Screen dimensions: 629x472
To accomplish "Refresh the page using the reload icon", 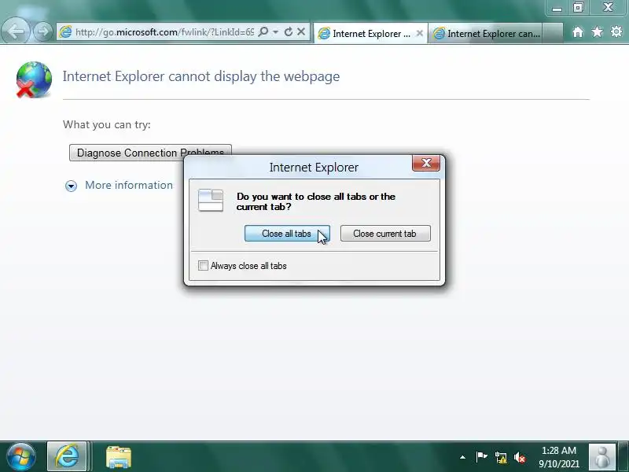I will 288,31.
